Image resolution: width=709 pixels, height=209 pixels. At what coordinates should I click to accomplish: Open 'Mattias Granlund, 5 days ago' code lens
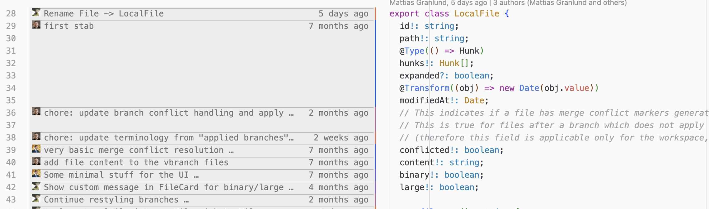click(x=438, y=3)
